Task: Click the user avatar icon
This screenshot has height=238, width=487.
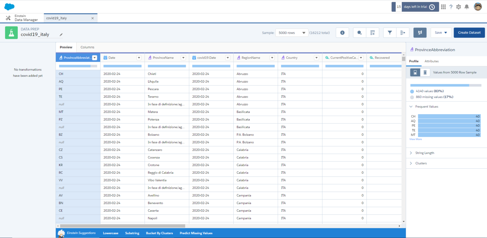Action: coord(478,7)
